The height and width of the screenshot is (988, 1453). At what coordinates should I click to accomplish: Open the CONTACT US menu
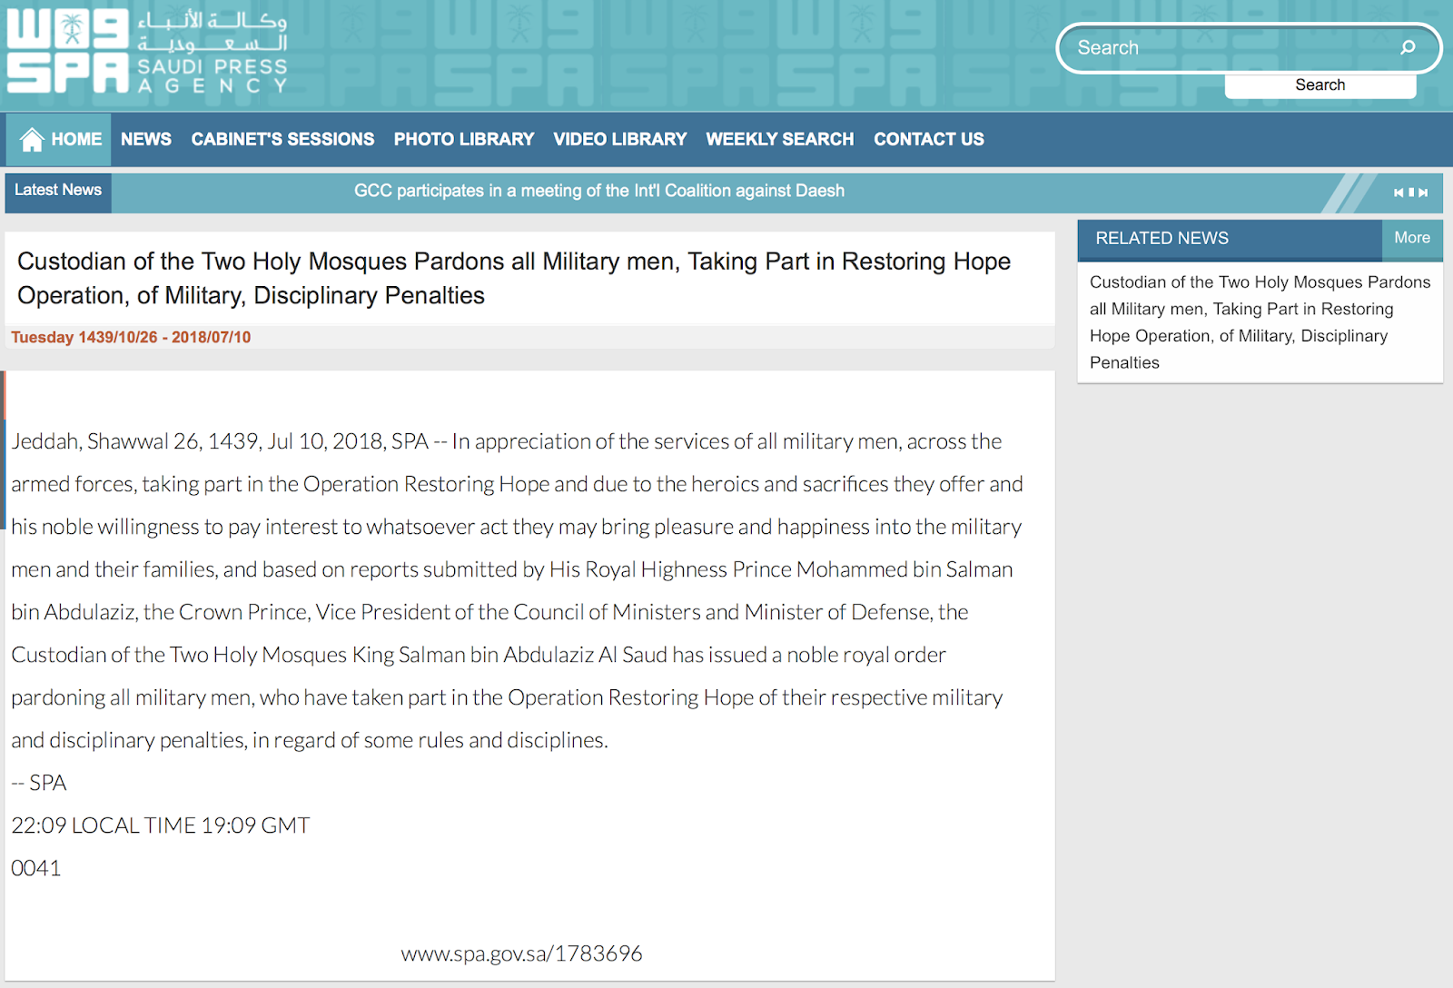click(x=929, y=139)
